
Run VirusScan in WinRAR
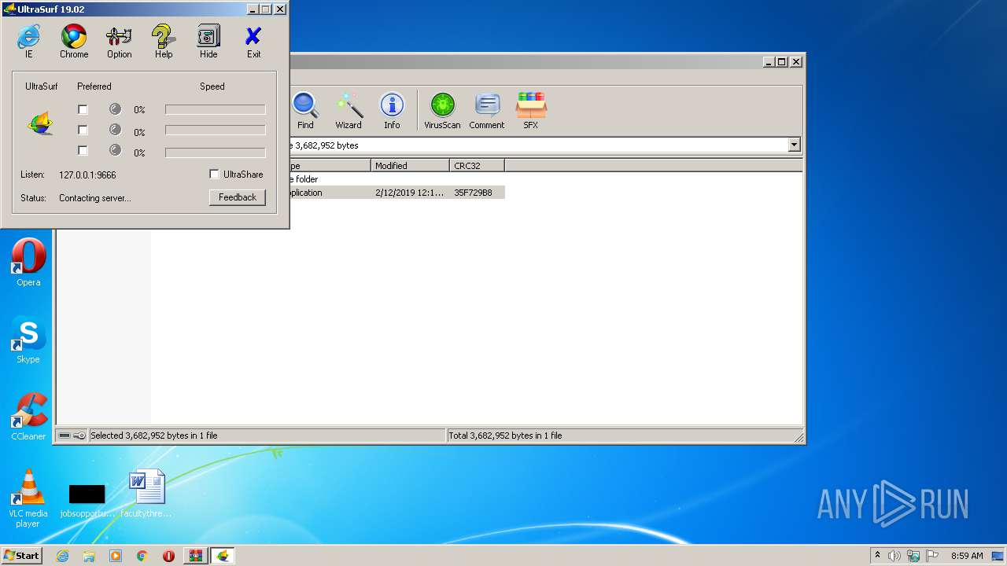[x=442, y=110]
